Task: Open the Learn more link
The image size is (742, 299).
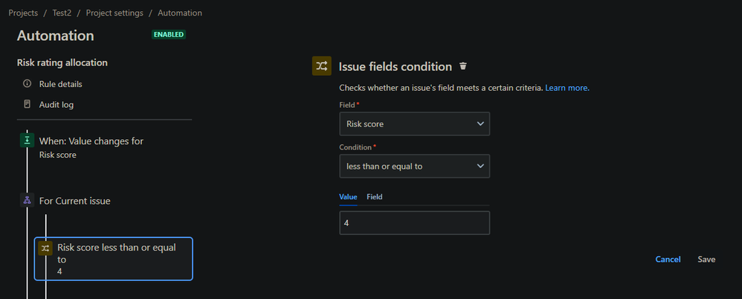Action: coord(567,88)
